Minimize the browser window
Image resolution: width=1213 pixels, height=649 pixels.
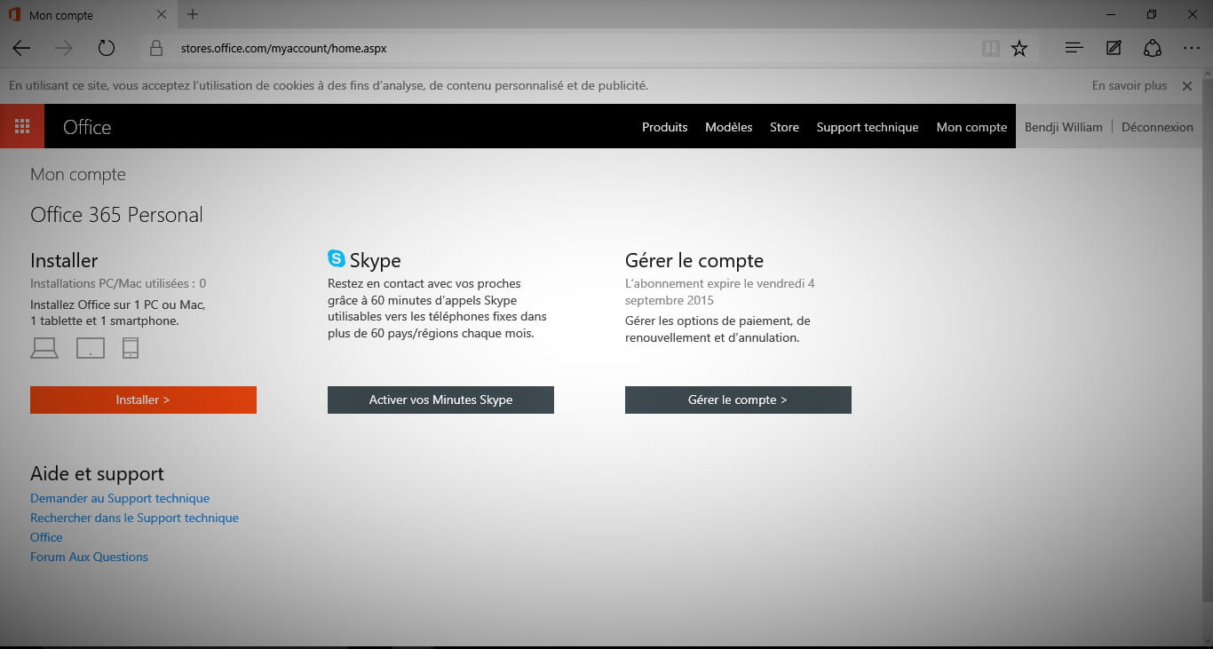(1111, 14)
